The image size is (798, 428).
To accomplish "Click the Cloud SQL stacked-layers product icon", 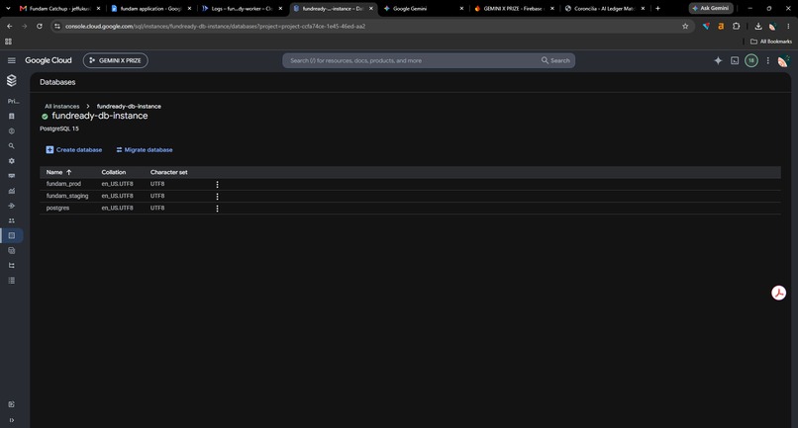I will [x=12, y=80].
